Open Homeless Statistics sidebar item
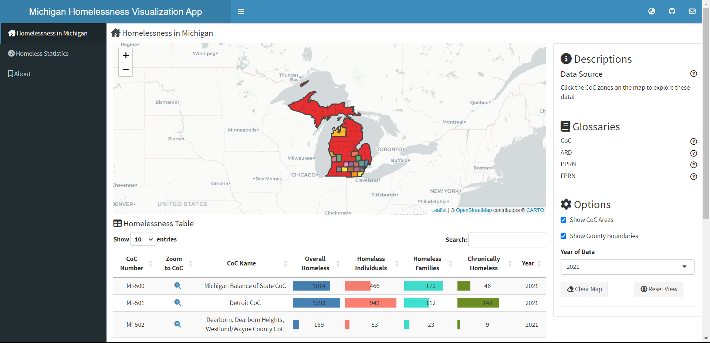The height and width of the screenshot is (343, 710). [53, 54]
